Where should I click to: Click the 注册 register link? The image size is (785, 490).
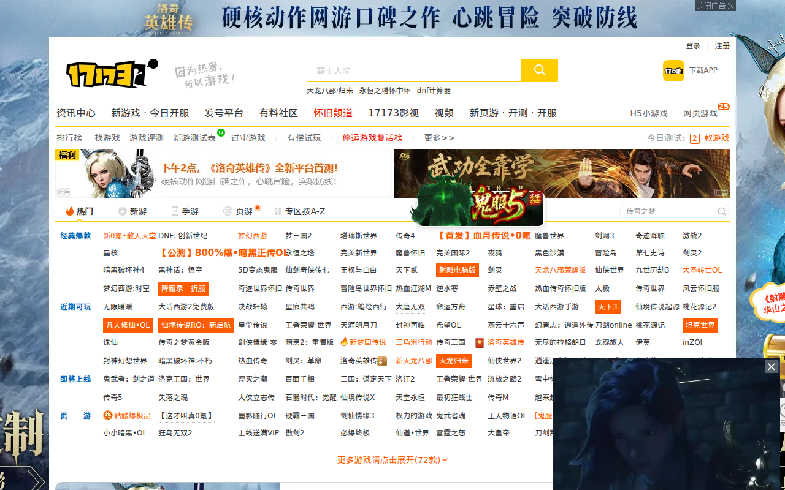(722, 46)
